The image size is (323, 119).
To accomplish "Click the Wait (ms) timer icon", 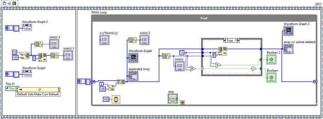I will tap(116, 100).
